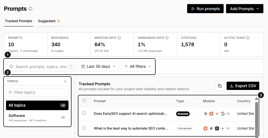
Task: Click the magnifier icon in prompts search
Action: [11, 66]
